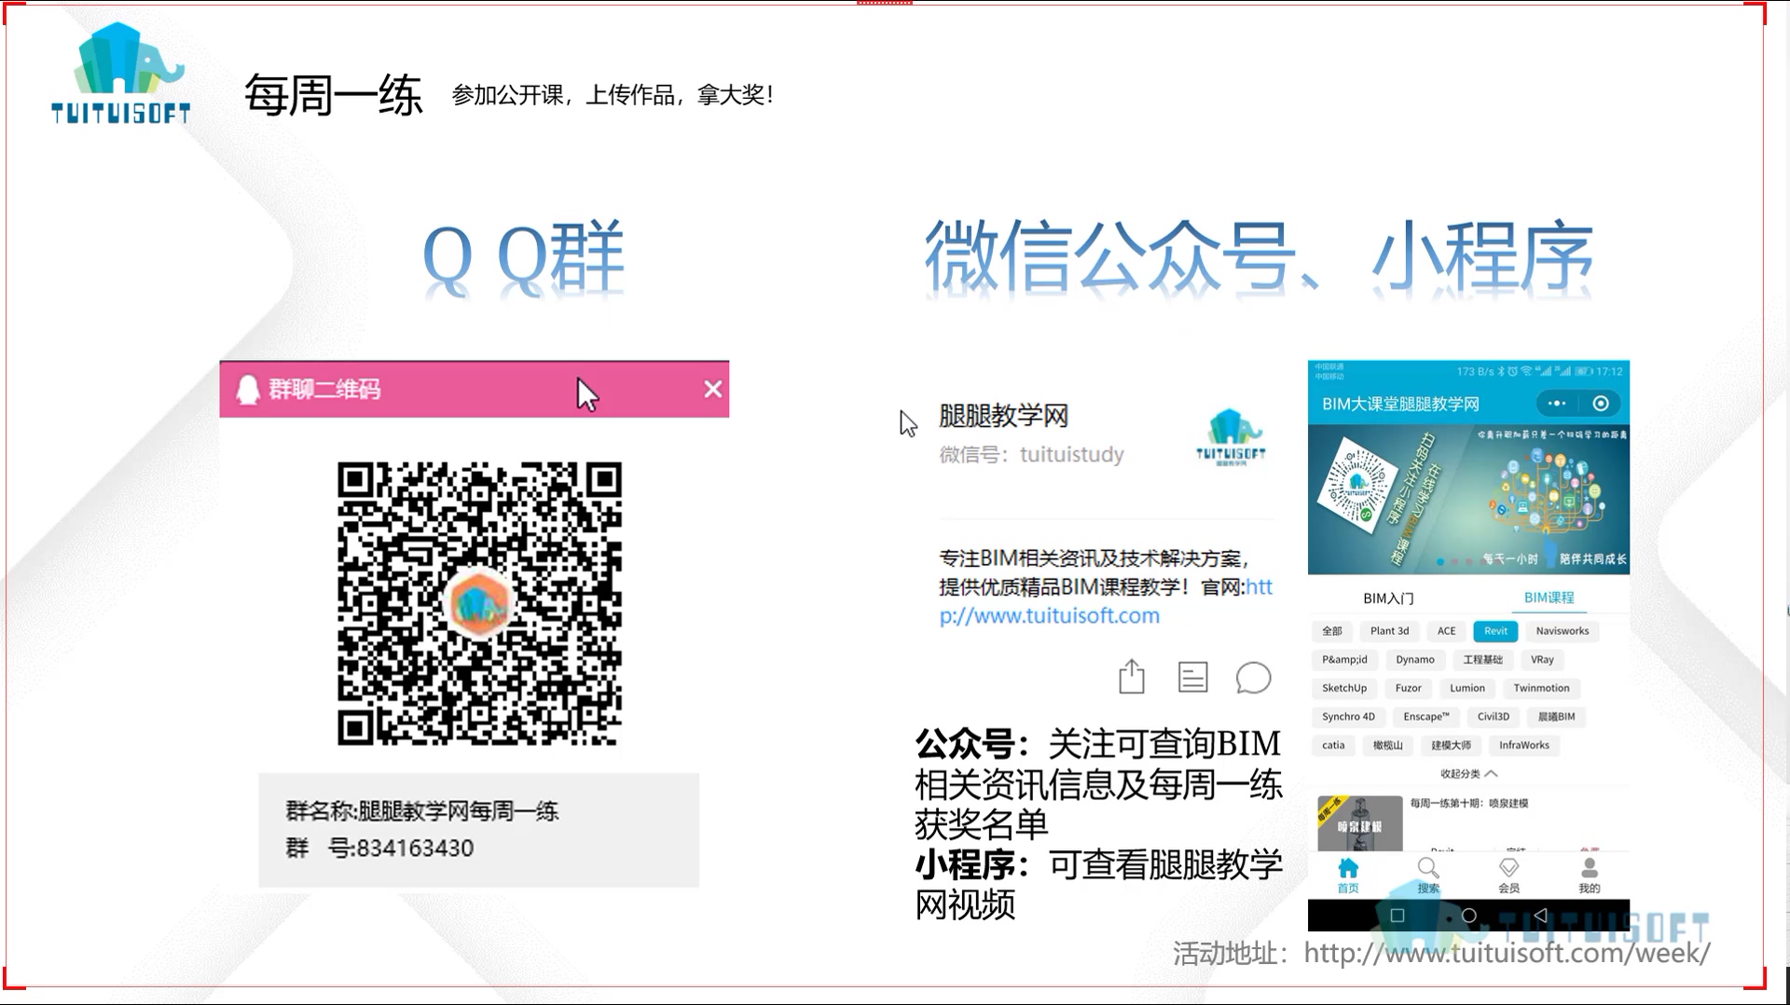Screen dimensions: 1790x1005
Task: Choose the VRay category chip
Action: click(x=1542, y=660)
